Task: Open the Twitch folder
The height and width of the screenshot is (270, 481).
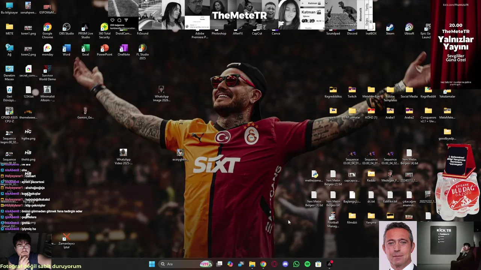Action: tap(352, 92)
